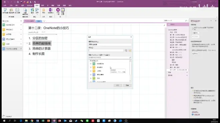
Task: Click the browse web icon in link dialog
Action: [x=126, y=50]
